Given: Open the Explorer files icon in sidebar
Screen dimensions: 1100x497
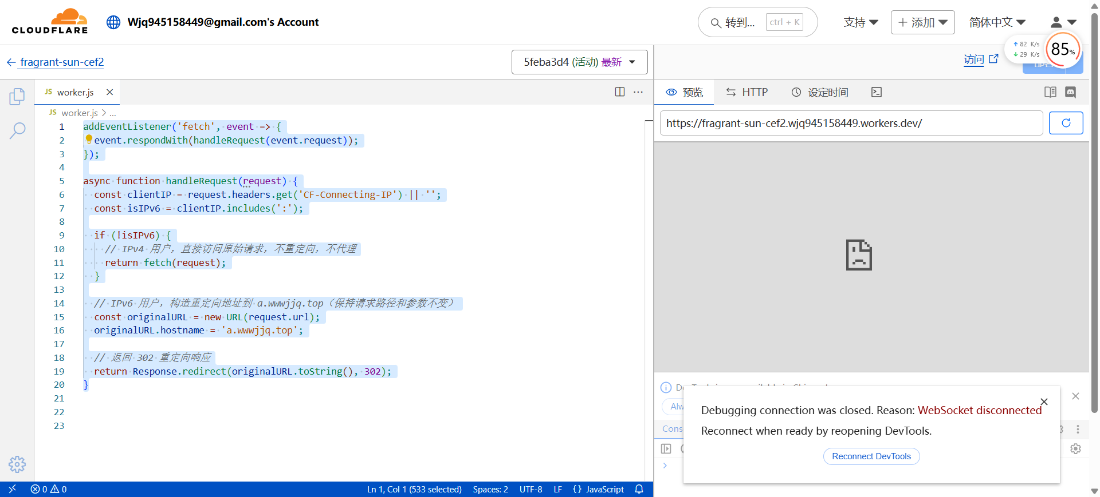Looking at the screenshot, I should 17,97.
